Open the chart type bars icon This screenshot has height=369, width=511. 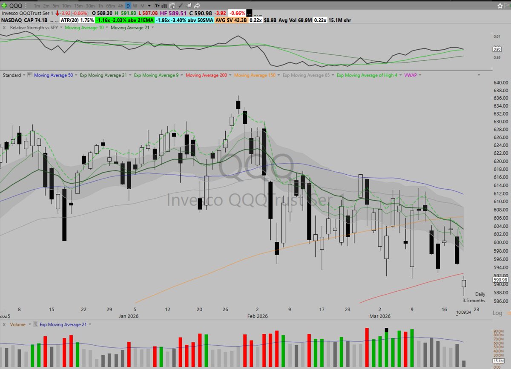164,6
